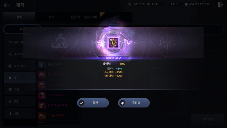Open the 보조 무기 sub-weapon category
This screenshot has width=227, height=128.
(x=20, y=66)
